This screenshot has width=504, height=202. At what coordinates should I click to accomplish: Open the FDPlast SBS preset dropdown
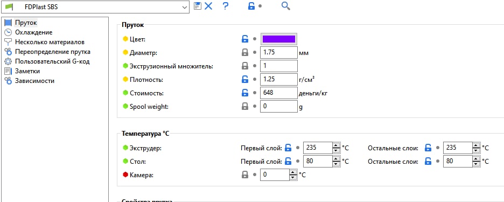95,7
